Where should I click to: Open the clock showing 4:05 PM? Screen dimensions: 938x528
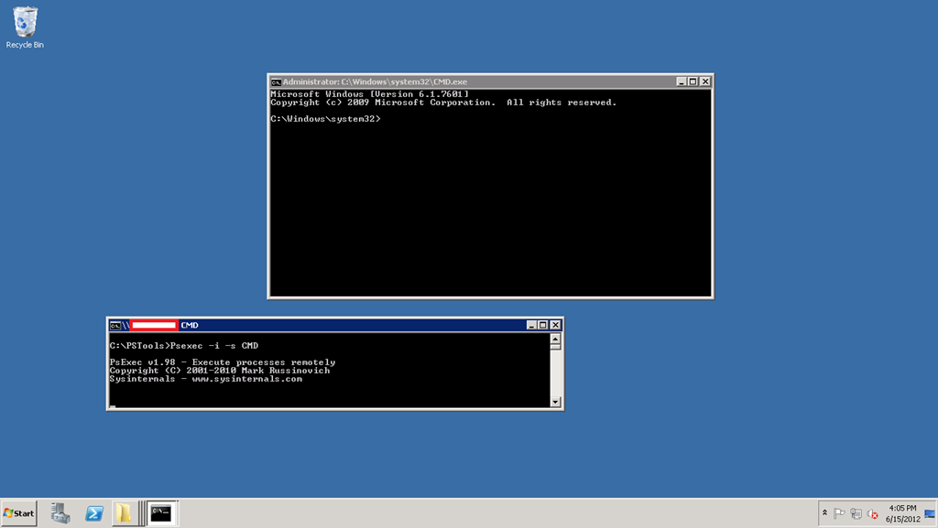coord(902,513)
